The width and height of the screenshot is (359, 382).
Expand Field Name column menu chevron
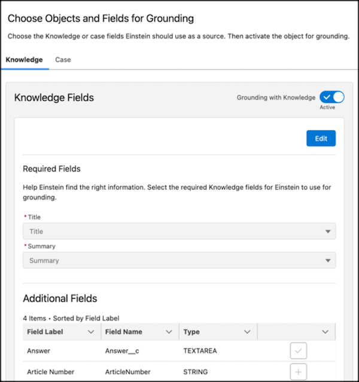tap(169, 332)
